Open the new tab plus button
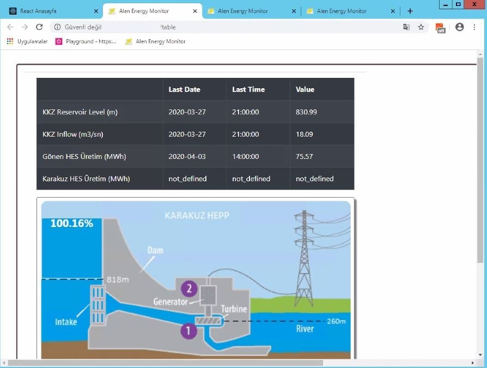The image size is (487, 368). point(410,11)
